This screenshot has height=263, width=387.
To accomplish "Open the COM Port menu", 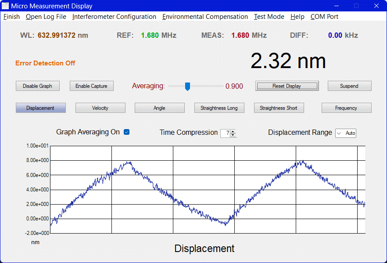I will (x=324, y=17).
